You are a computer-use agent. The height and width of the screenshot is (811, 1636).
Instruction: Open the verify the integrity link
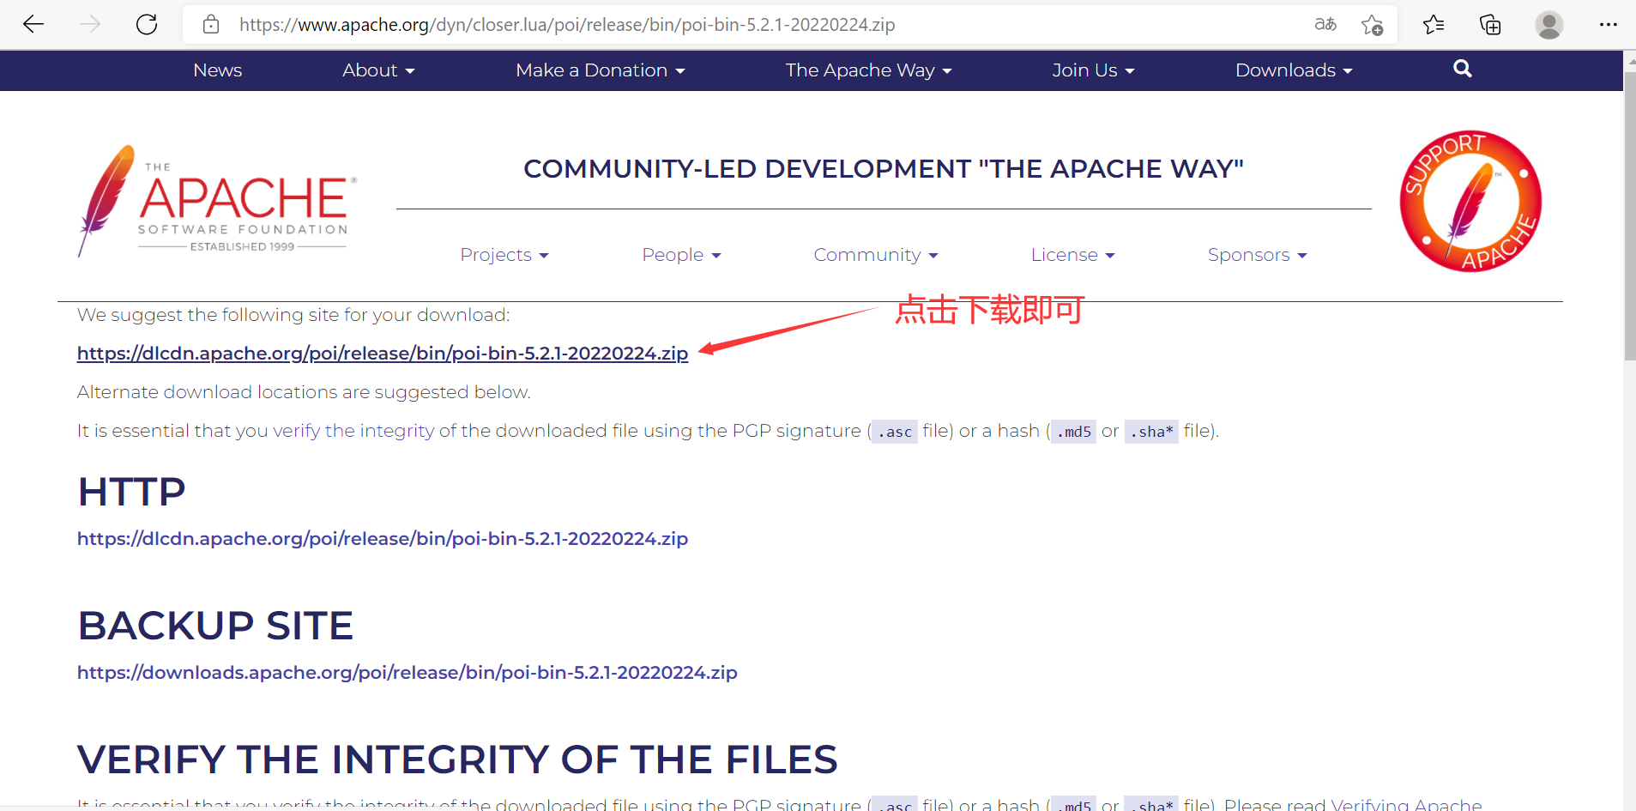[353, 431]
